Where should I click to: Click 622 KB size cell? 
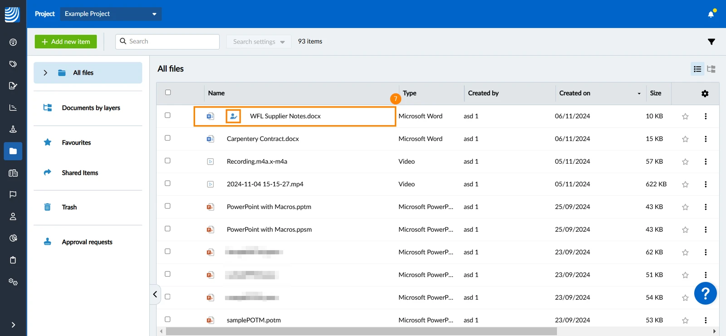[656, 184]
